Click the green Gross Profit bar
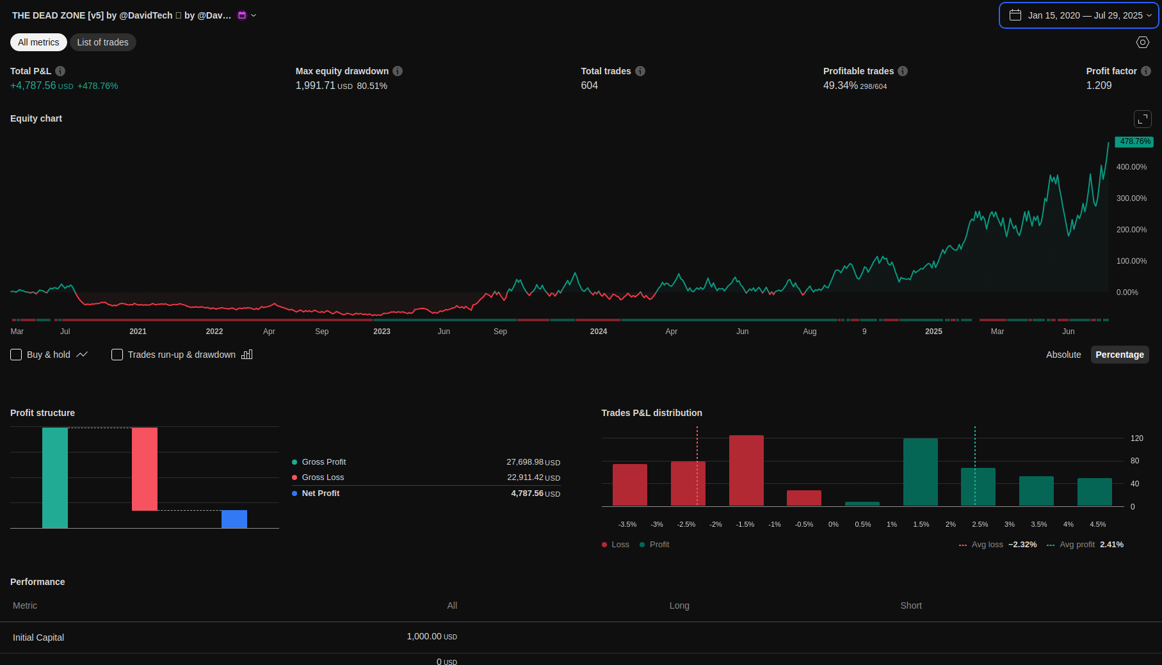 (x=55, y=477)
